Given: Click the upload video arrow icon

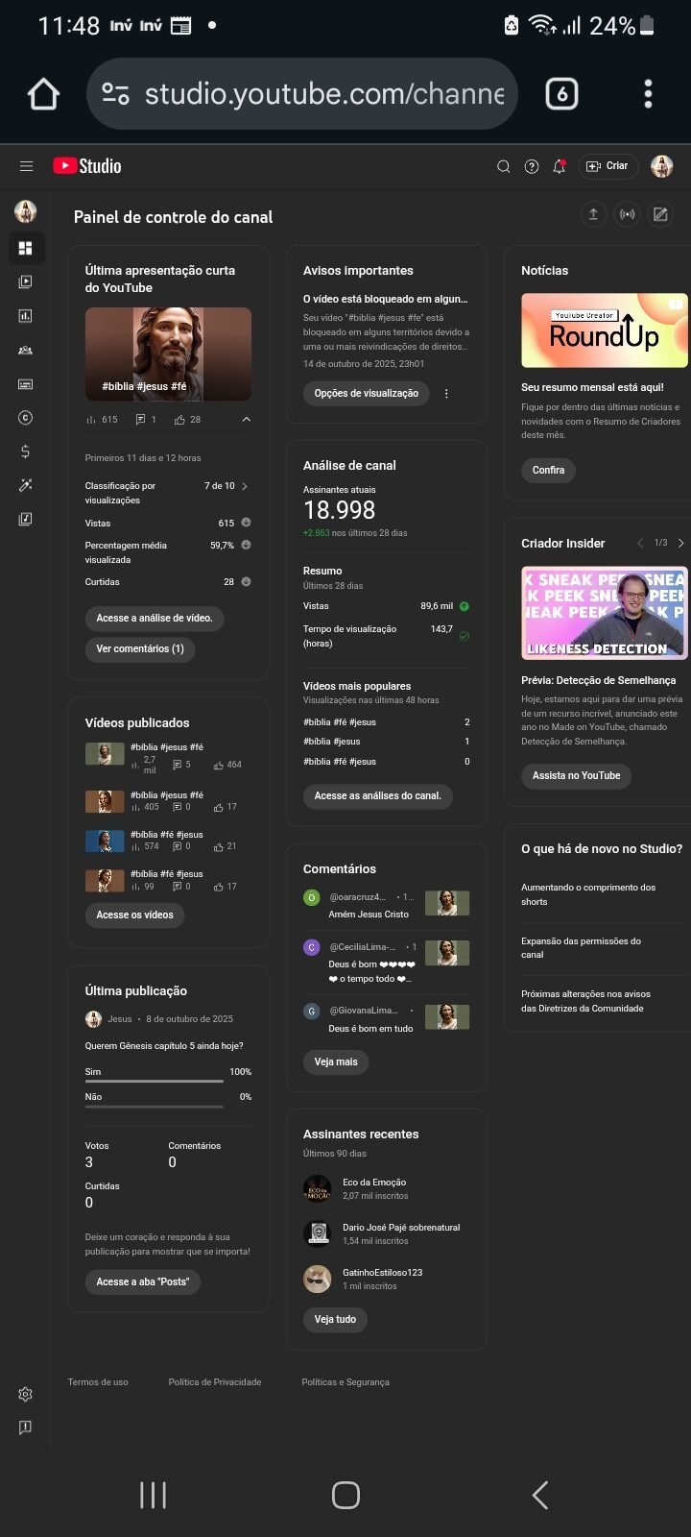Looking at the screenshot, I should (593, 214).
